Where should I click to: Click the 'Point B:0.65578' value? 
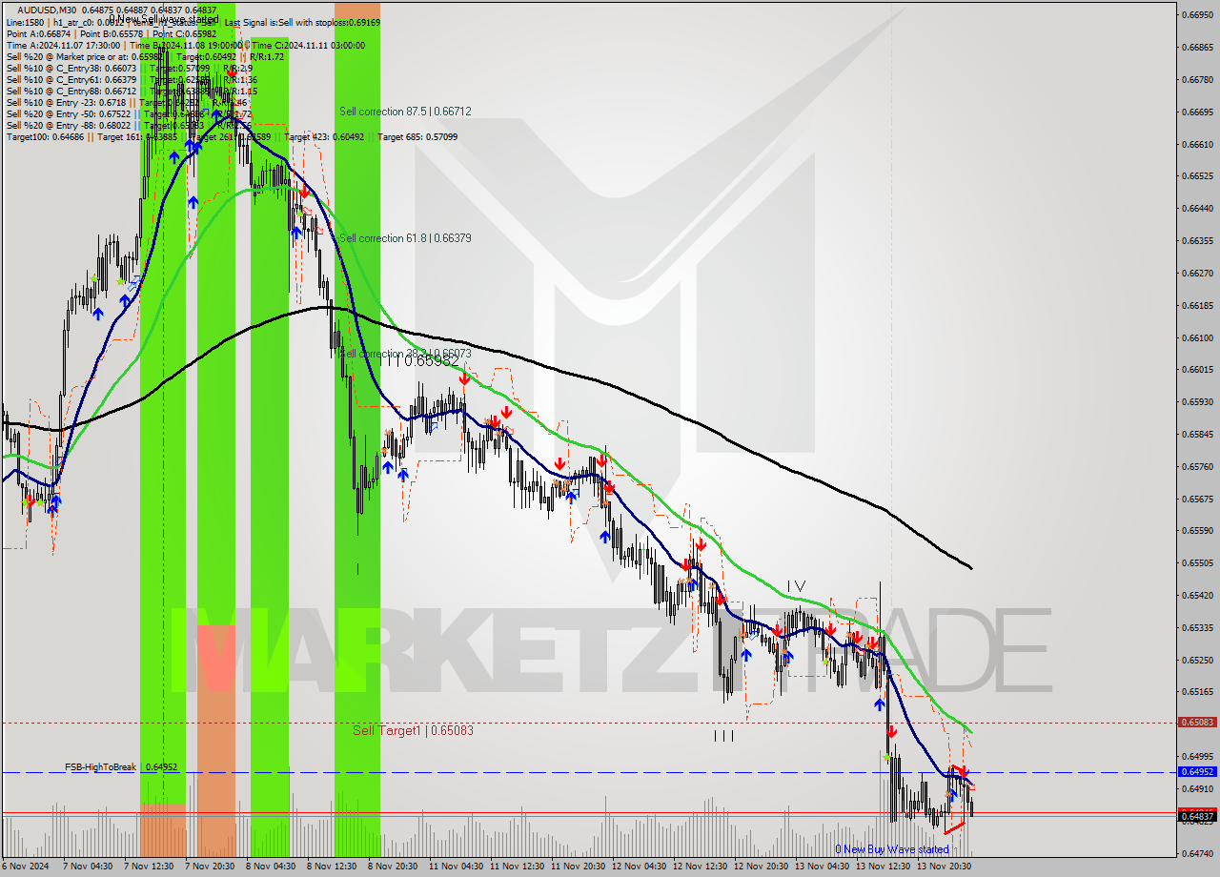112,34
